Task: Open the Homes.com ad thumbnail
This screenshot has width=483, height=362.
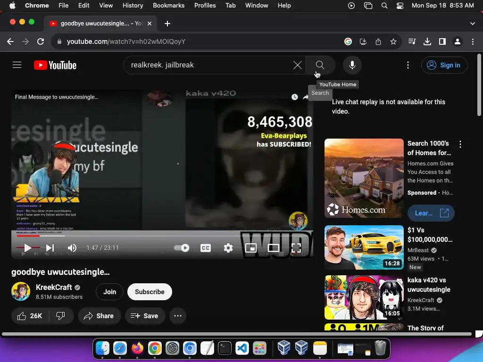Action: click(x=364, y=178)
